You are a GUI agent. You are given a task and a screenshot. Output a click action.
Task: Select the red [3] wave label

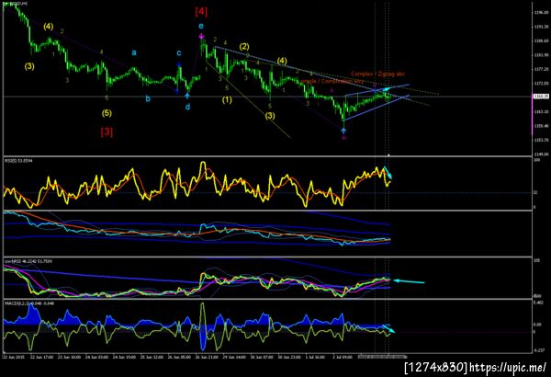click(x=107, y=132)
